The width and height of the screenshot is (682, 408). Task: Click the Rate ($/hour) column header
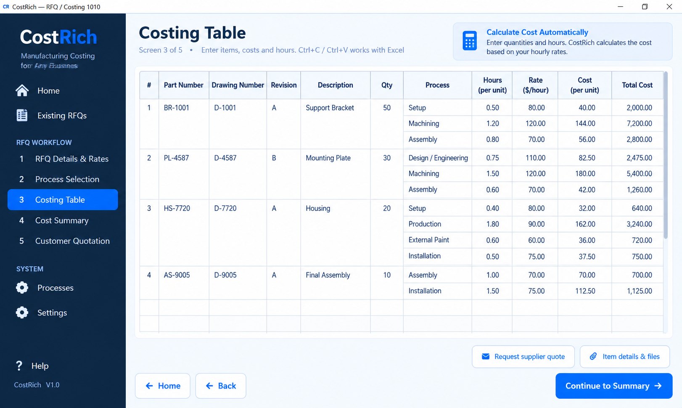[x=535, y=85]
